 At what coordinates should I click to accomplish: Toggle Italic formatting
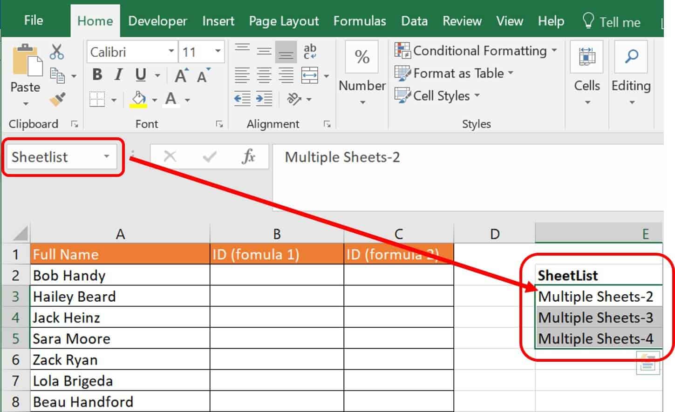tap(119, 75)
